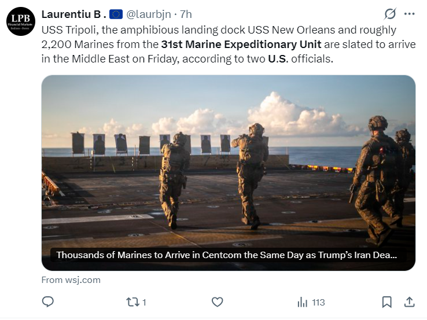
Task: Reply to the post via speech bubble icon
Action: (x=49, y=302)
